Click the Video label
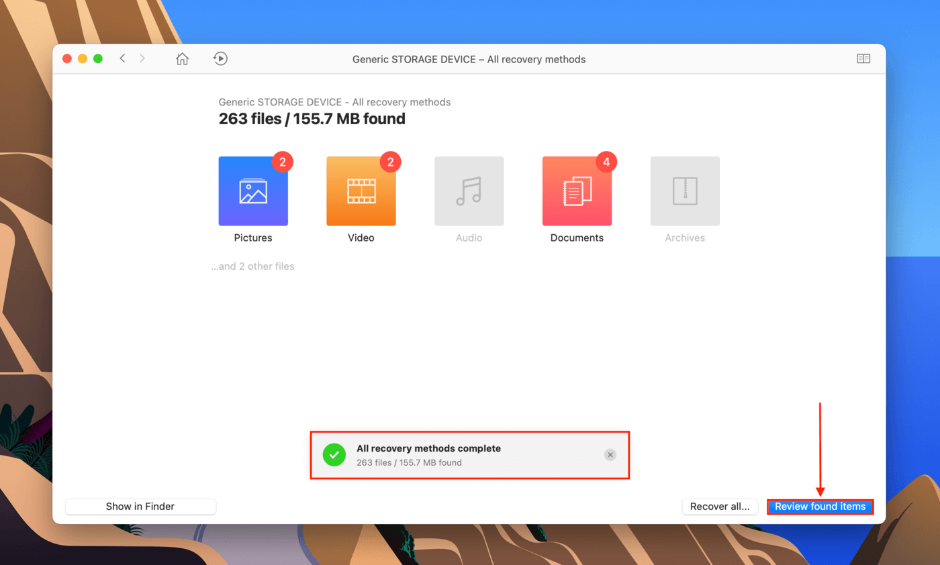 (x=361, y=238)
